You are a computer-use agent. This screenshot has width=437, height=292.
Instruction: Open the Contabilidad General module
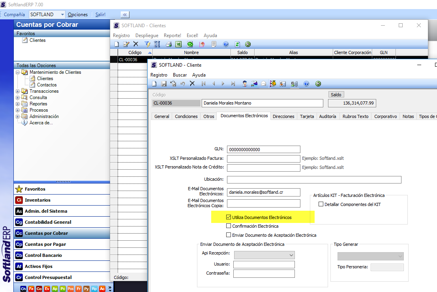62,222
